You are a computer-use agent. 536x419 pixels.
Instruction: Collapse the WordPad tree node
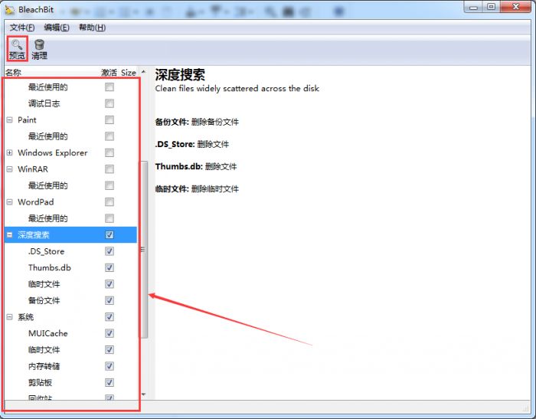click(x=9, y=202)
